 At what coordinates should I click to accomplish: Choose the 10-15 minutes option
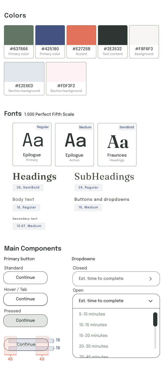coord(93,325)
